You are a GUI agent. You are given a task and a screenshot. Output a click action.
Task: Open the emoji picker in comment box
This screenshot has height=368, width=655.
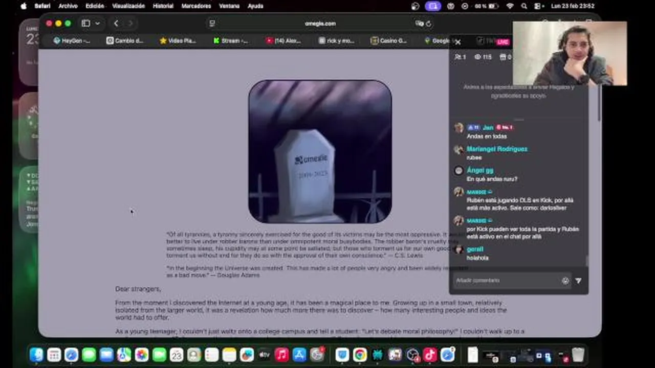coord(565,281)
